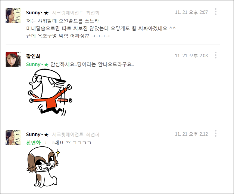Open Sunny~★ avatar in last comment

13,137
